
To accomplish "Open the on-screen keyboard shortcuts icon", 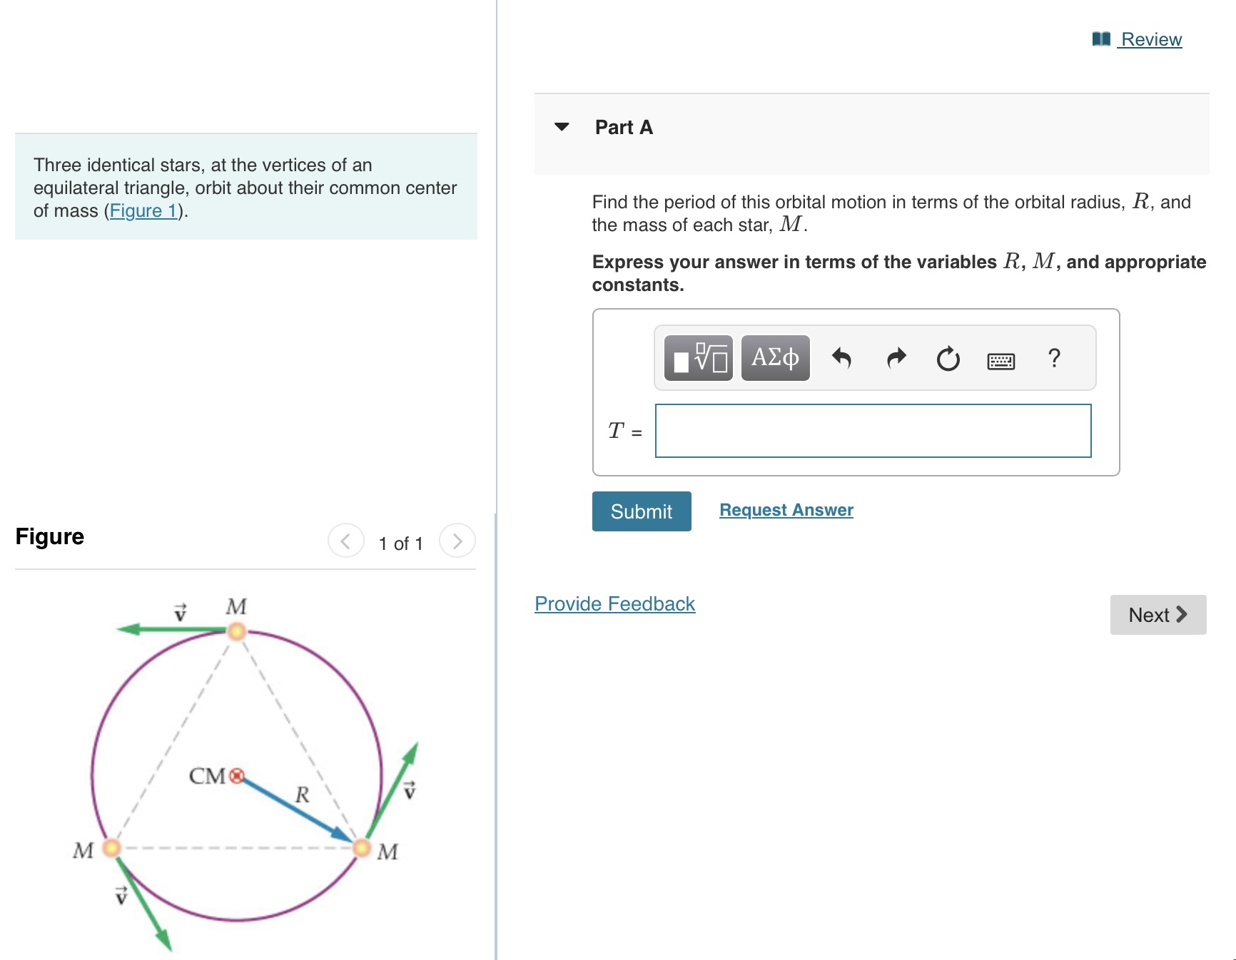I will point(1001,361).
